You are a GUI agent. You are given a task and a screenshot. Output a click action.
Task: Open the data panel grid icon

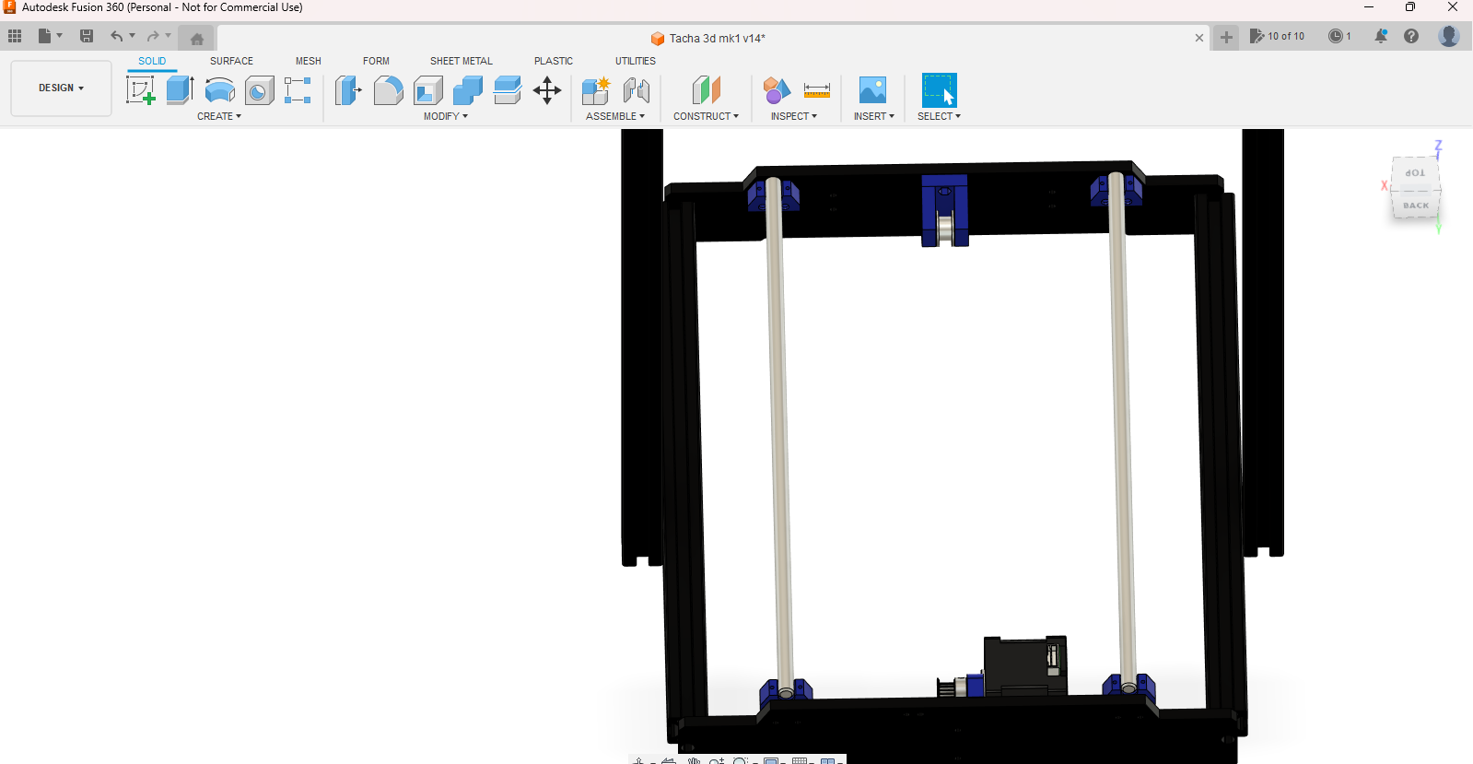click(15, 36)
